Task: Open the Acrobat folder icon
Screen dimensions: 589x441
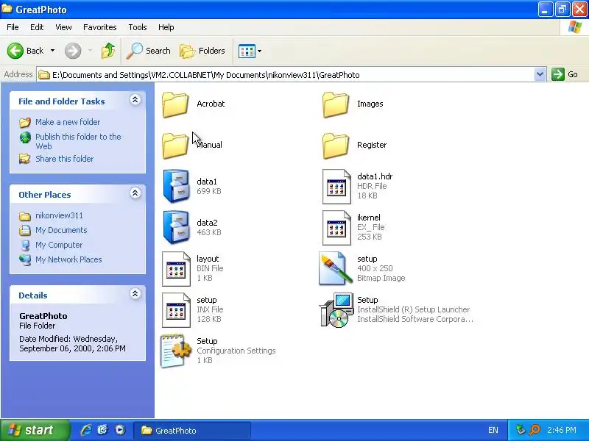Action: pyautogui.click(x=175, y=104)
